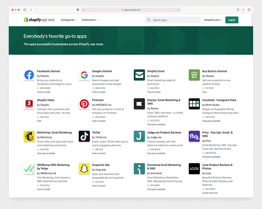
Task: Open Judge.me Product Reviews title
Action: 164,133
